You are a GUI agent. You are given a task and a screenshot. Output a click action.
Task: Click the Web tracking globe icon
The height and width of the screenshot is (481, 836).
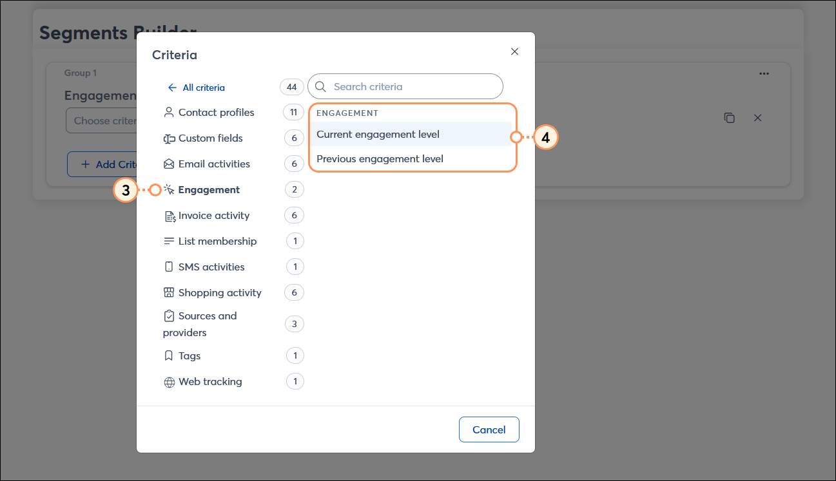(169, 382)
